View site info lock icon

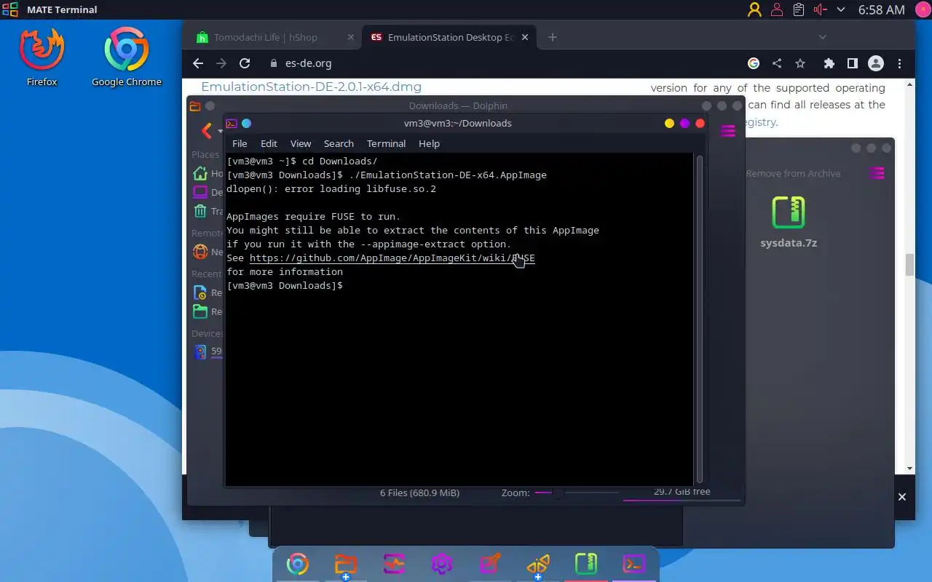pyautogui.click(x=274, y=63)
